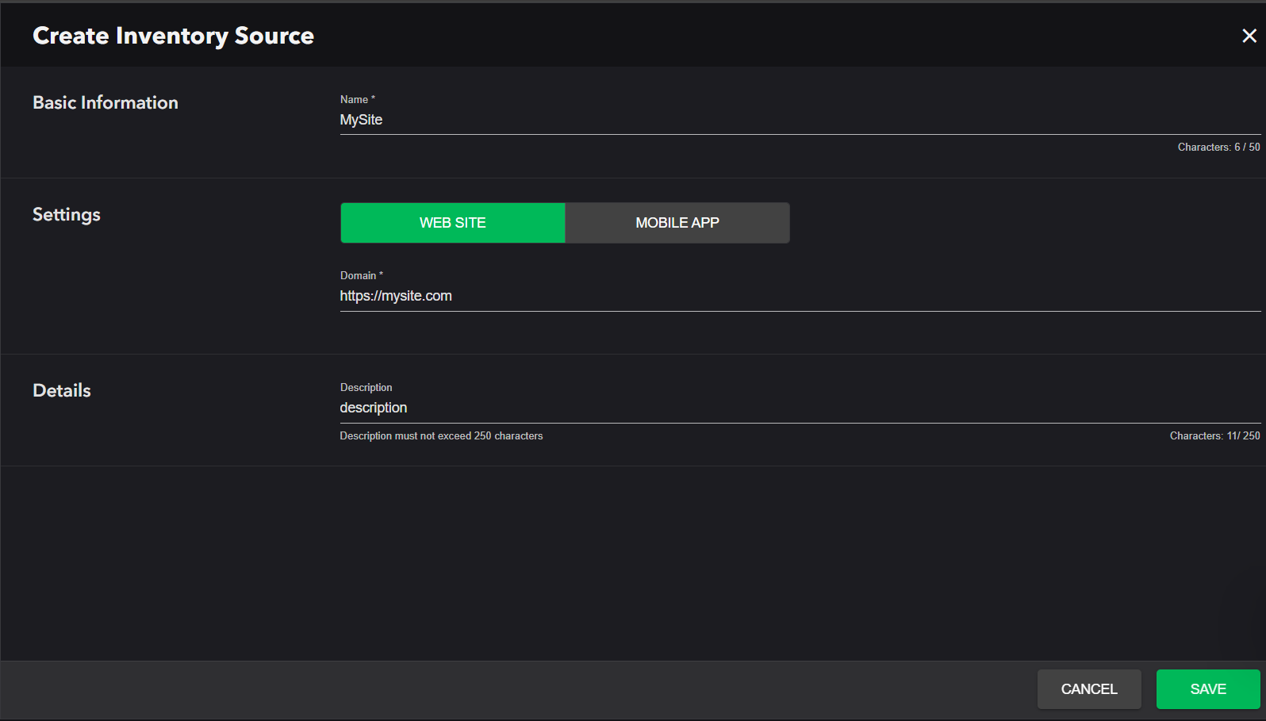
Task: Click the Details section heading
Action: pos(62,390)
